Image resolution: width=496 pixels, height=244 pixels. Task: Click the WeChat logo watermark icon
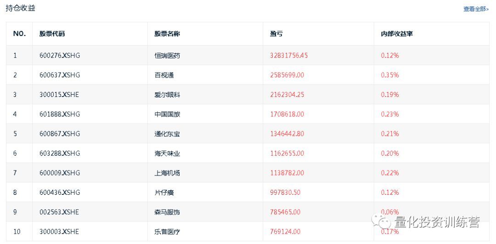(x=382, y=222)
